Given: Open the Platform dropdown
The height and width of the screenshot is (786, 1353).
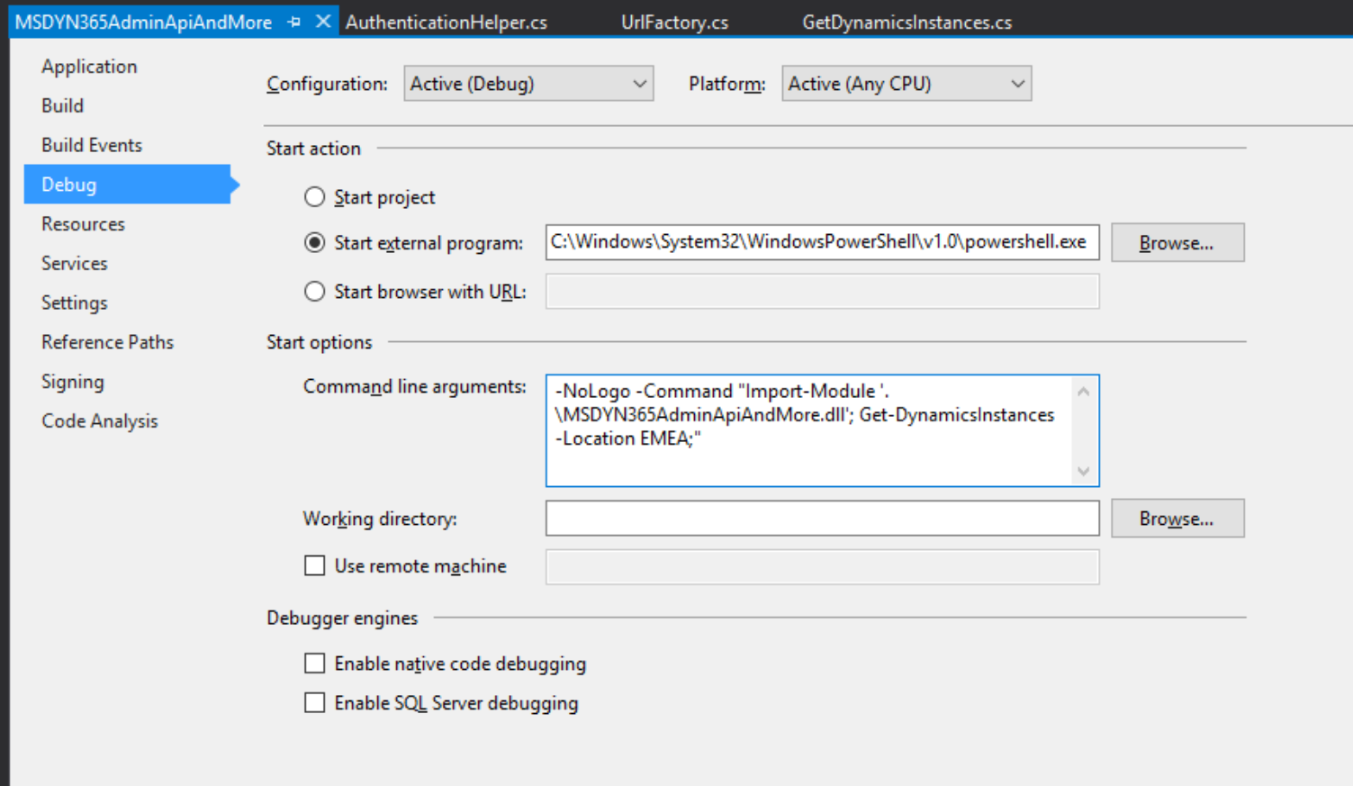Looking at the screenshot, I should coord(906,84).
